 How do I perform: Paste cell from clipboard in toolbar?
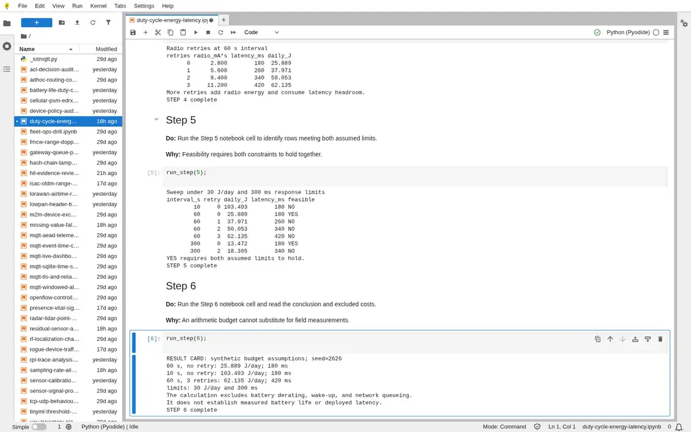pos(183,32)
